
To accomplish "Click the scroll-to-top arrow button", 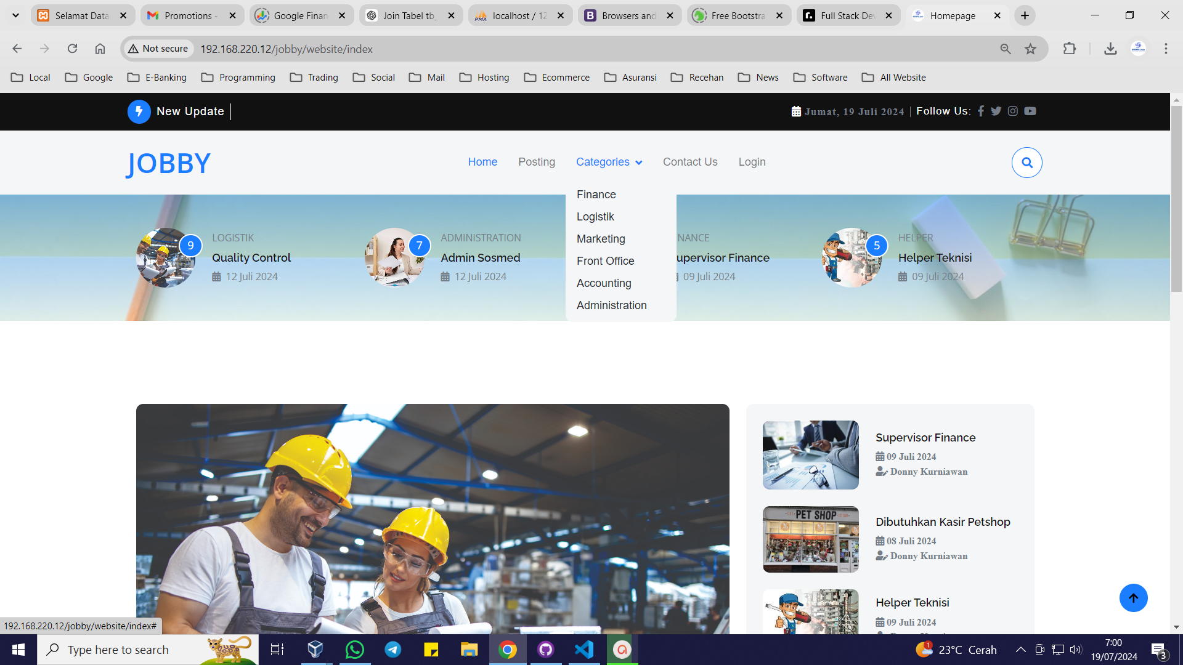I will 1133,598.
